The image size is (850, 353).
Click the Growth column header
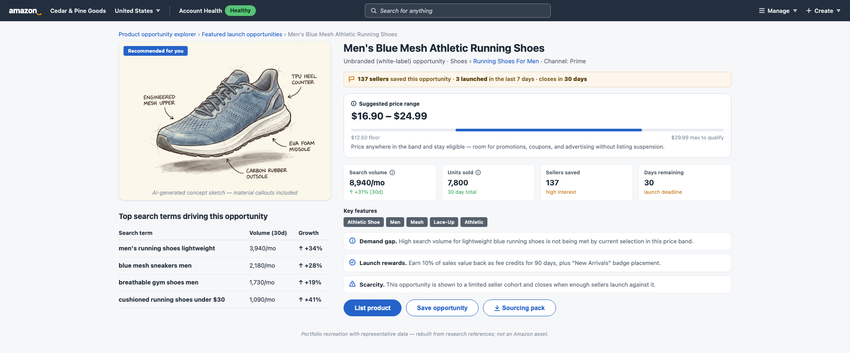[x=308, y=233]
